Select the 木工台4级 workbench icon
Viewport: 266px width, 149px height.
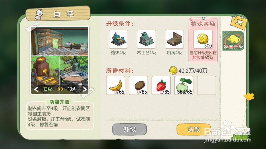click(x=146, y=39)
